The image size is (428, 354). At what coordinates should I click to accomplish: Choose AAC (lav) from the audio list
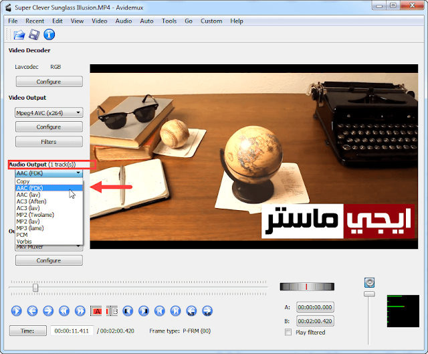49,195
